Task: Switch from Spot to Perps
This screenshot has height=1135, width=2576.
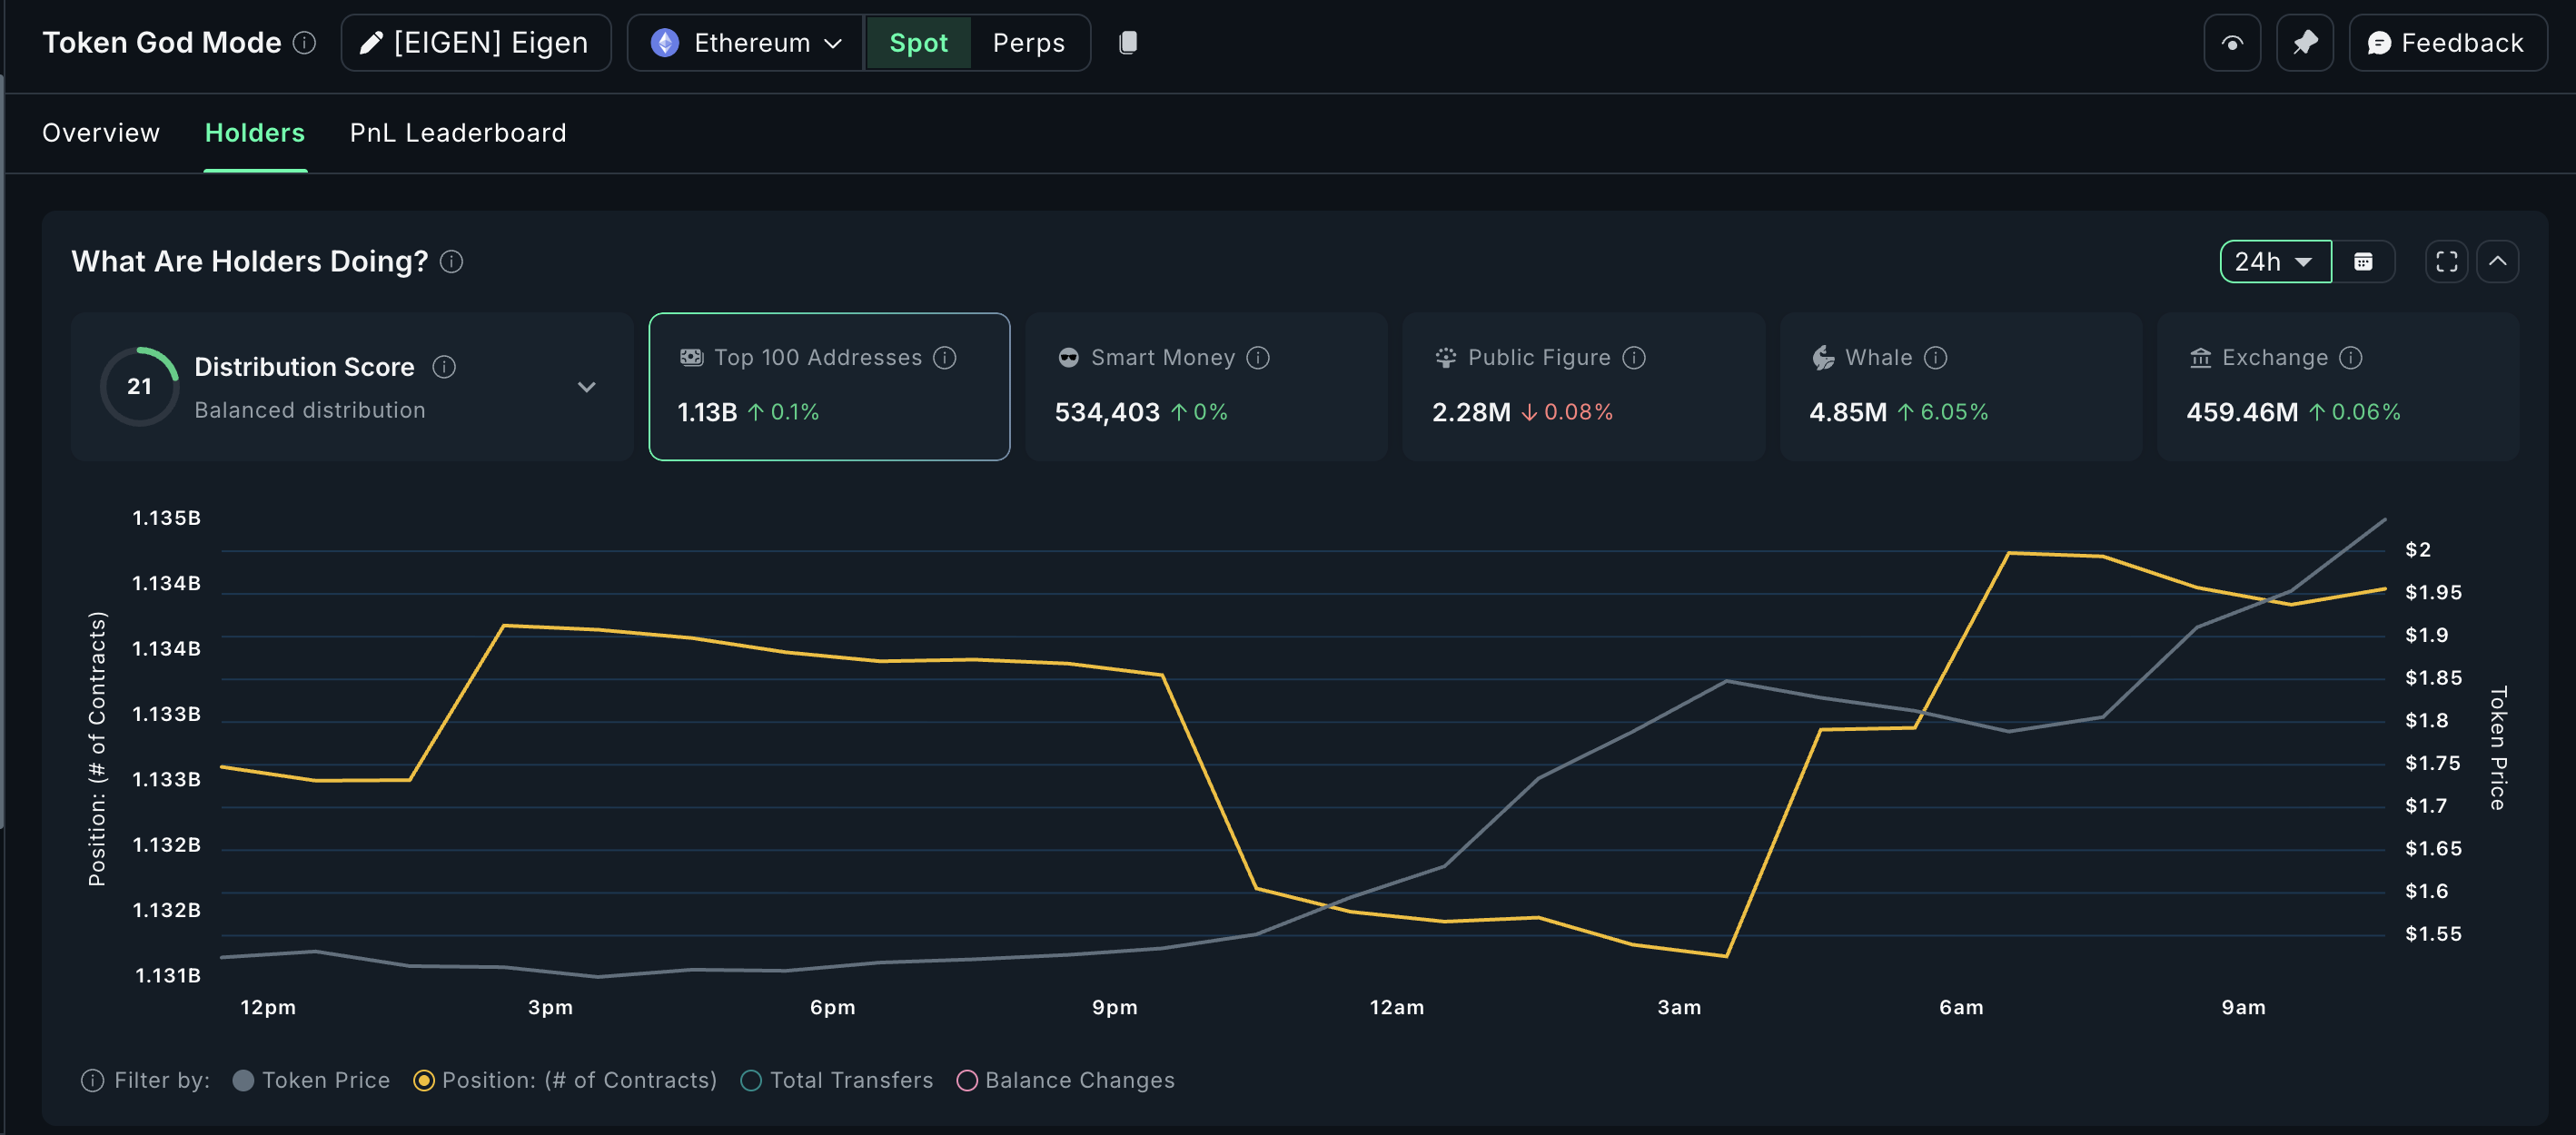Action: pos(1028,42)
